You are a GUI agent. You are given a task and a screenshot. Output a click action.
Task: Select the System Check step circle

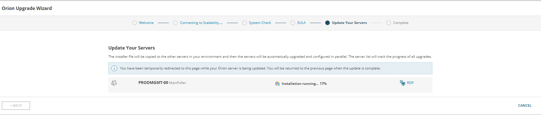click(244, 23)
